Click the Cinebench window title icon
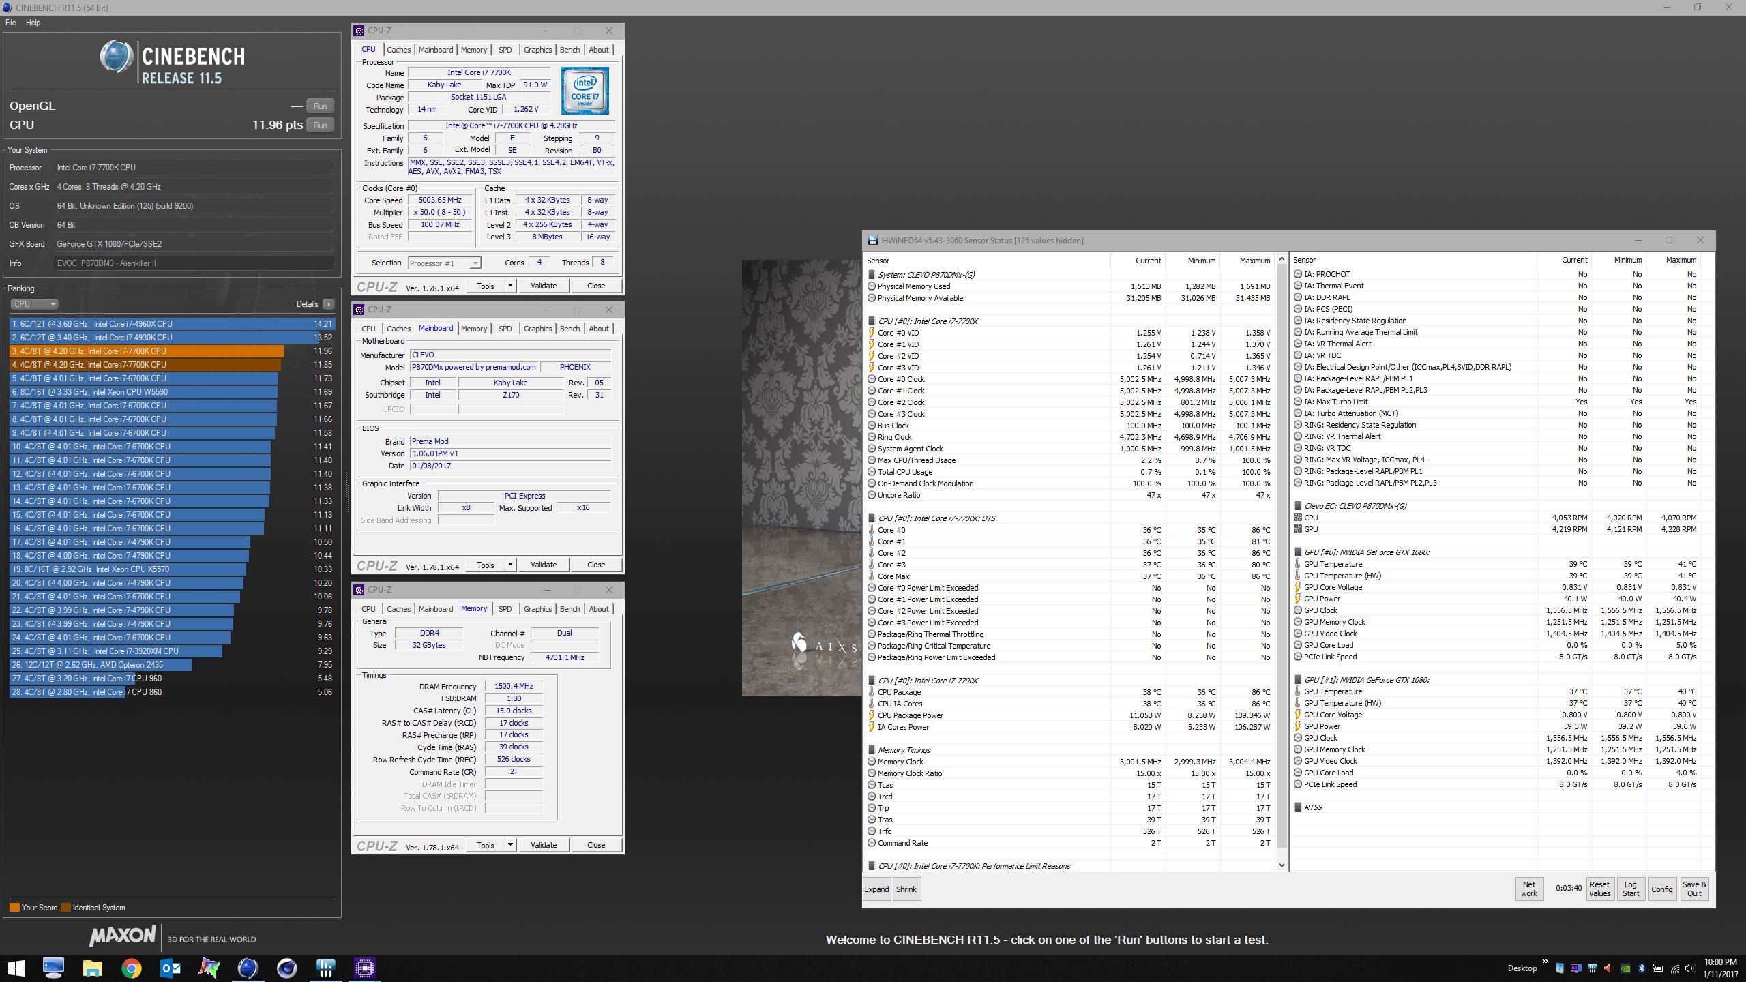1746x982 pixels. (7, 8)
